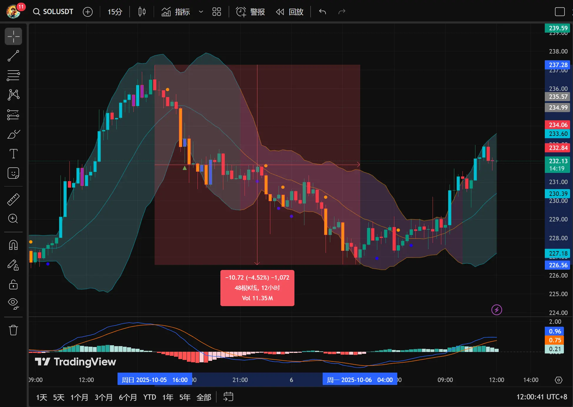Click the 回放 replay button
This screenshot has width=573, height=407.
(290, 12)
